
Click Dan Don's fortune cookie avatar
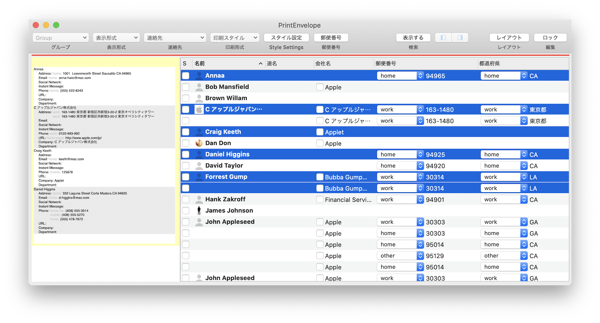[x=199, y=143]
